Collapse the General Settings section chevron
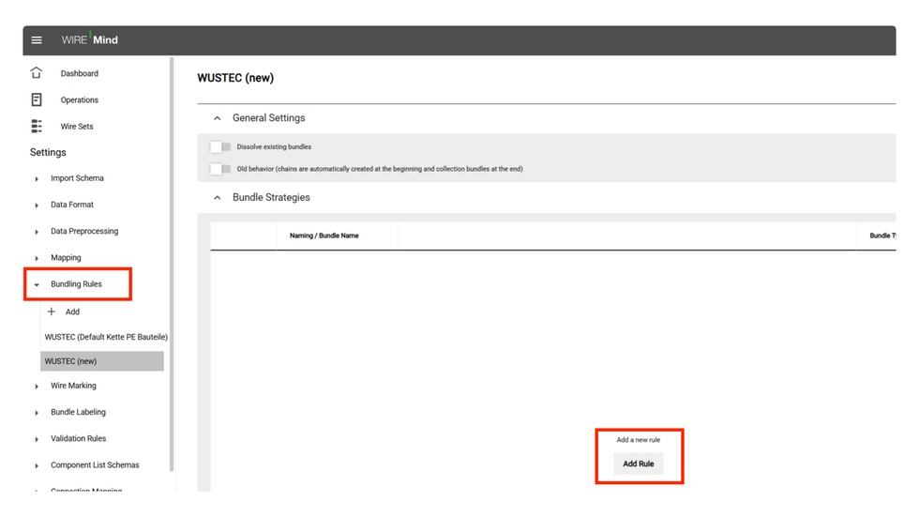This screenshot has width=919, height=517. (x=218, y=118)
